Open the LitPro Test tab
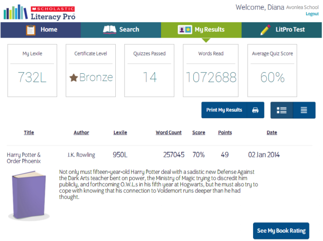Image resolution: width=323 pixels, height=241 pixels. point(282,30)
